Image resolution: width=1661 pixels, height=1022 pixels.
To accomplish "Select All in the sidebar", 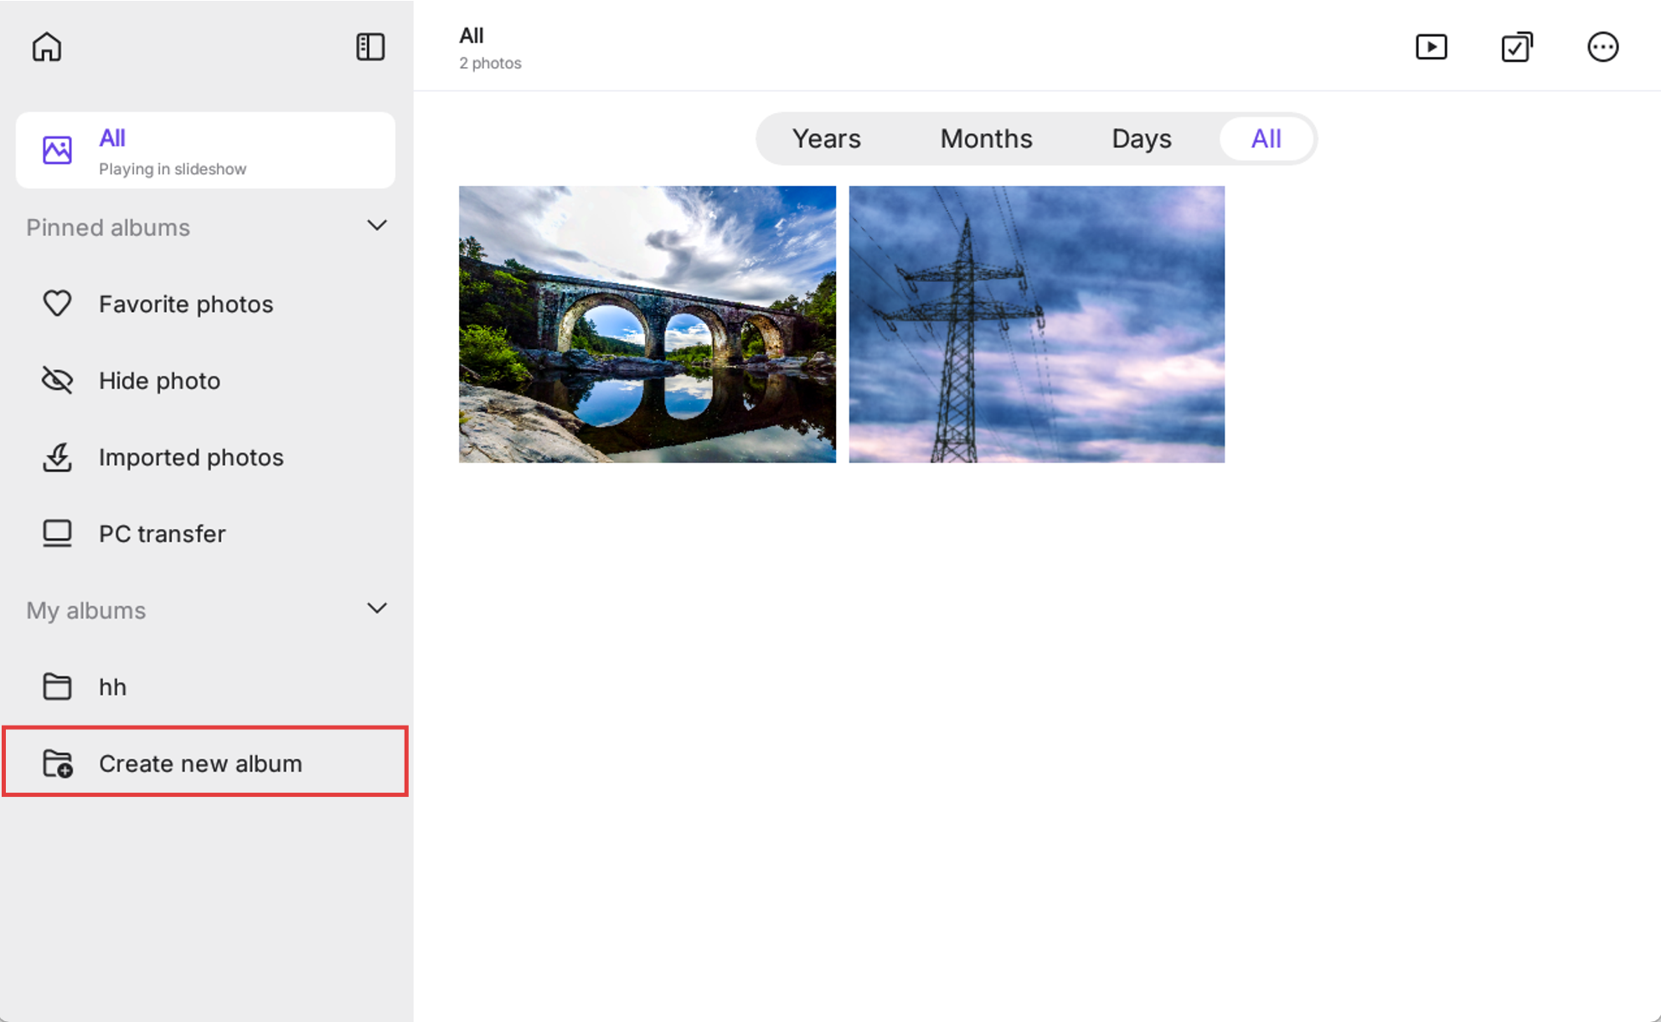I will [x=205, y=150].
